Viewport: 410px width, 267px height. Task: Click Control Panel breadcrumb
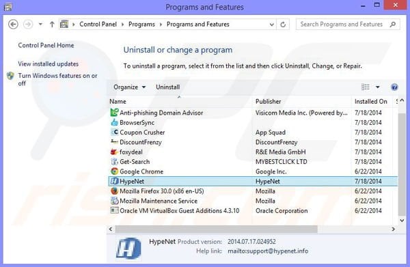pyautogui.click(x=98, y=25)
